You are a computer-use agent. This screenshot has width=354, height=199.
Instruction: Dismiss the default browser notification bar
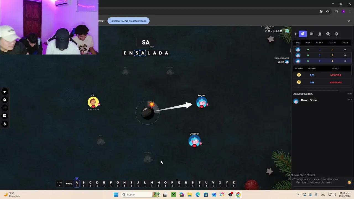(349, 21)
